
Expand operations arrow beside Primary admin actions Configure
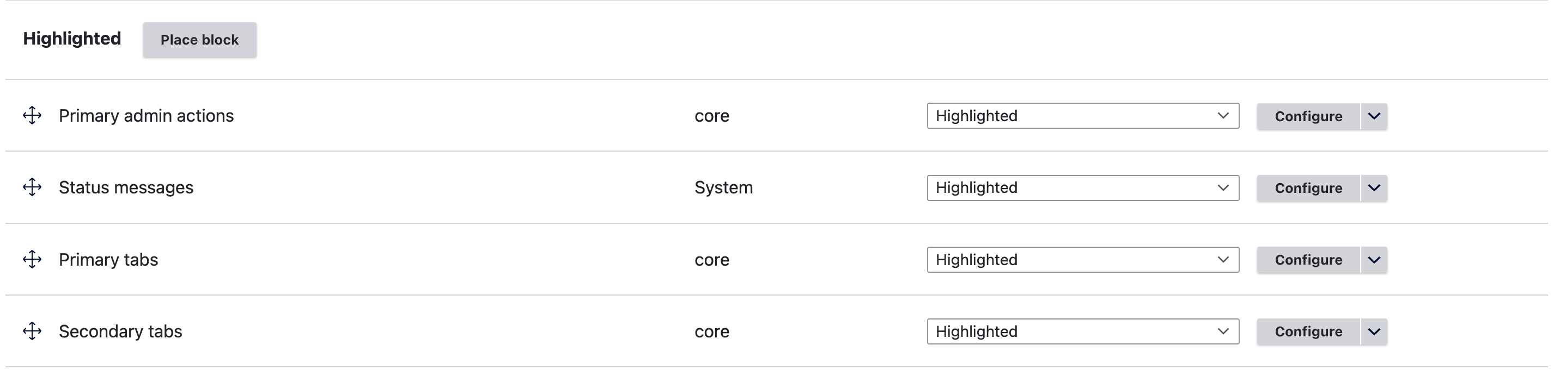pos(1374,116)
